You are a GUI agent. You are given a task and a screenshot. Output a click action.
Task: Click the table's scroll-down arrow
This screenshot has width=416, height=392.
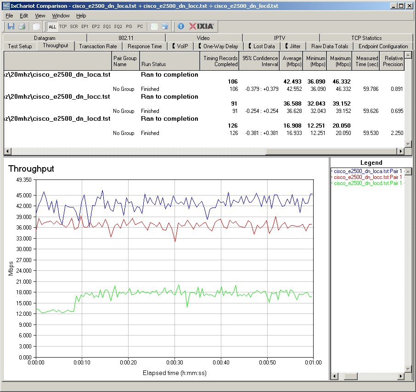tap(408, 144)
